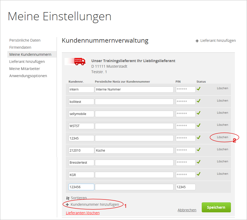Open the Persönliche Daten section
Screen dimensions: 247x220
point(25,40)
